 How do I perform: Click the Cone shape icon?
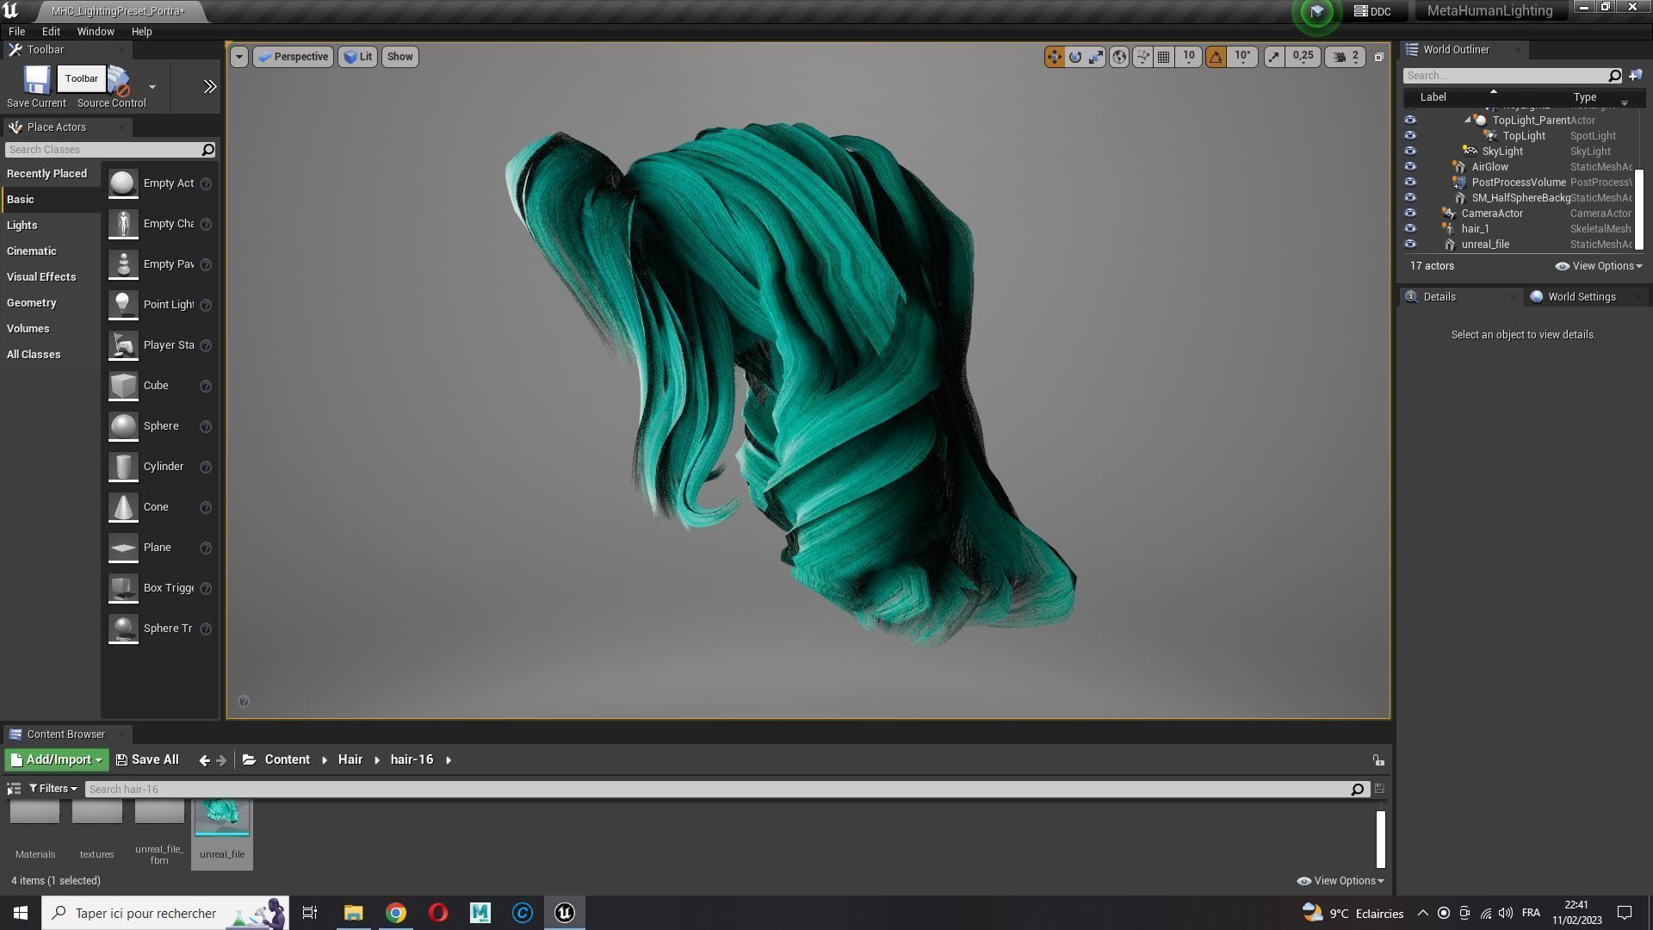(x=123, y=507)
